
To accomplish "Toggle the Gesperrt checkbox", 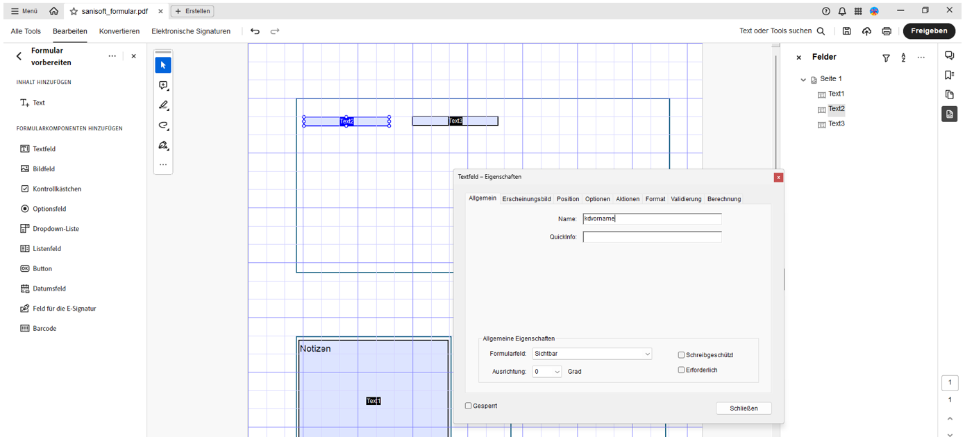I will click(469, 406).
